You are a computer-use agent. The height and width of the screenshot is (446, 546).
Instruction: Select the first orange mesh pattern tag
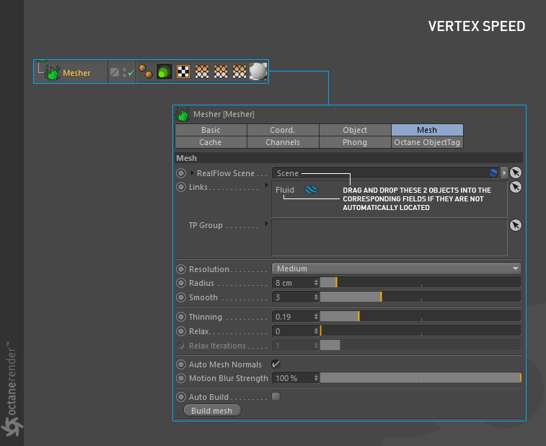(202, 71)
